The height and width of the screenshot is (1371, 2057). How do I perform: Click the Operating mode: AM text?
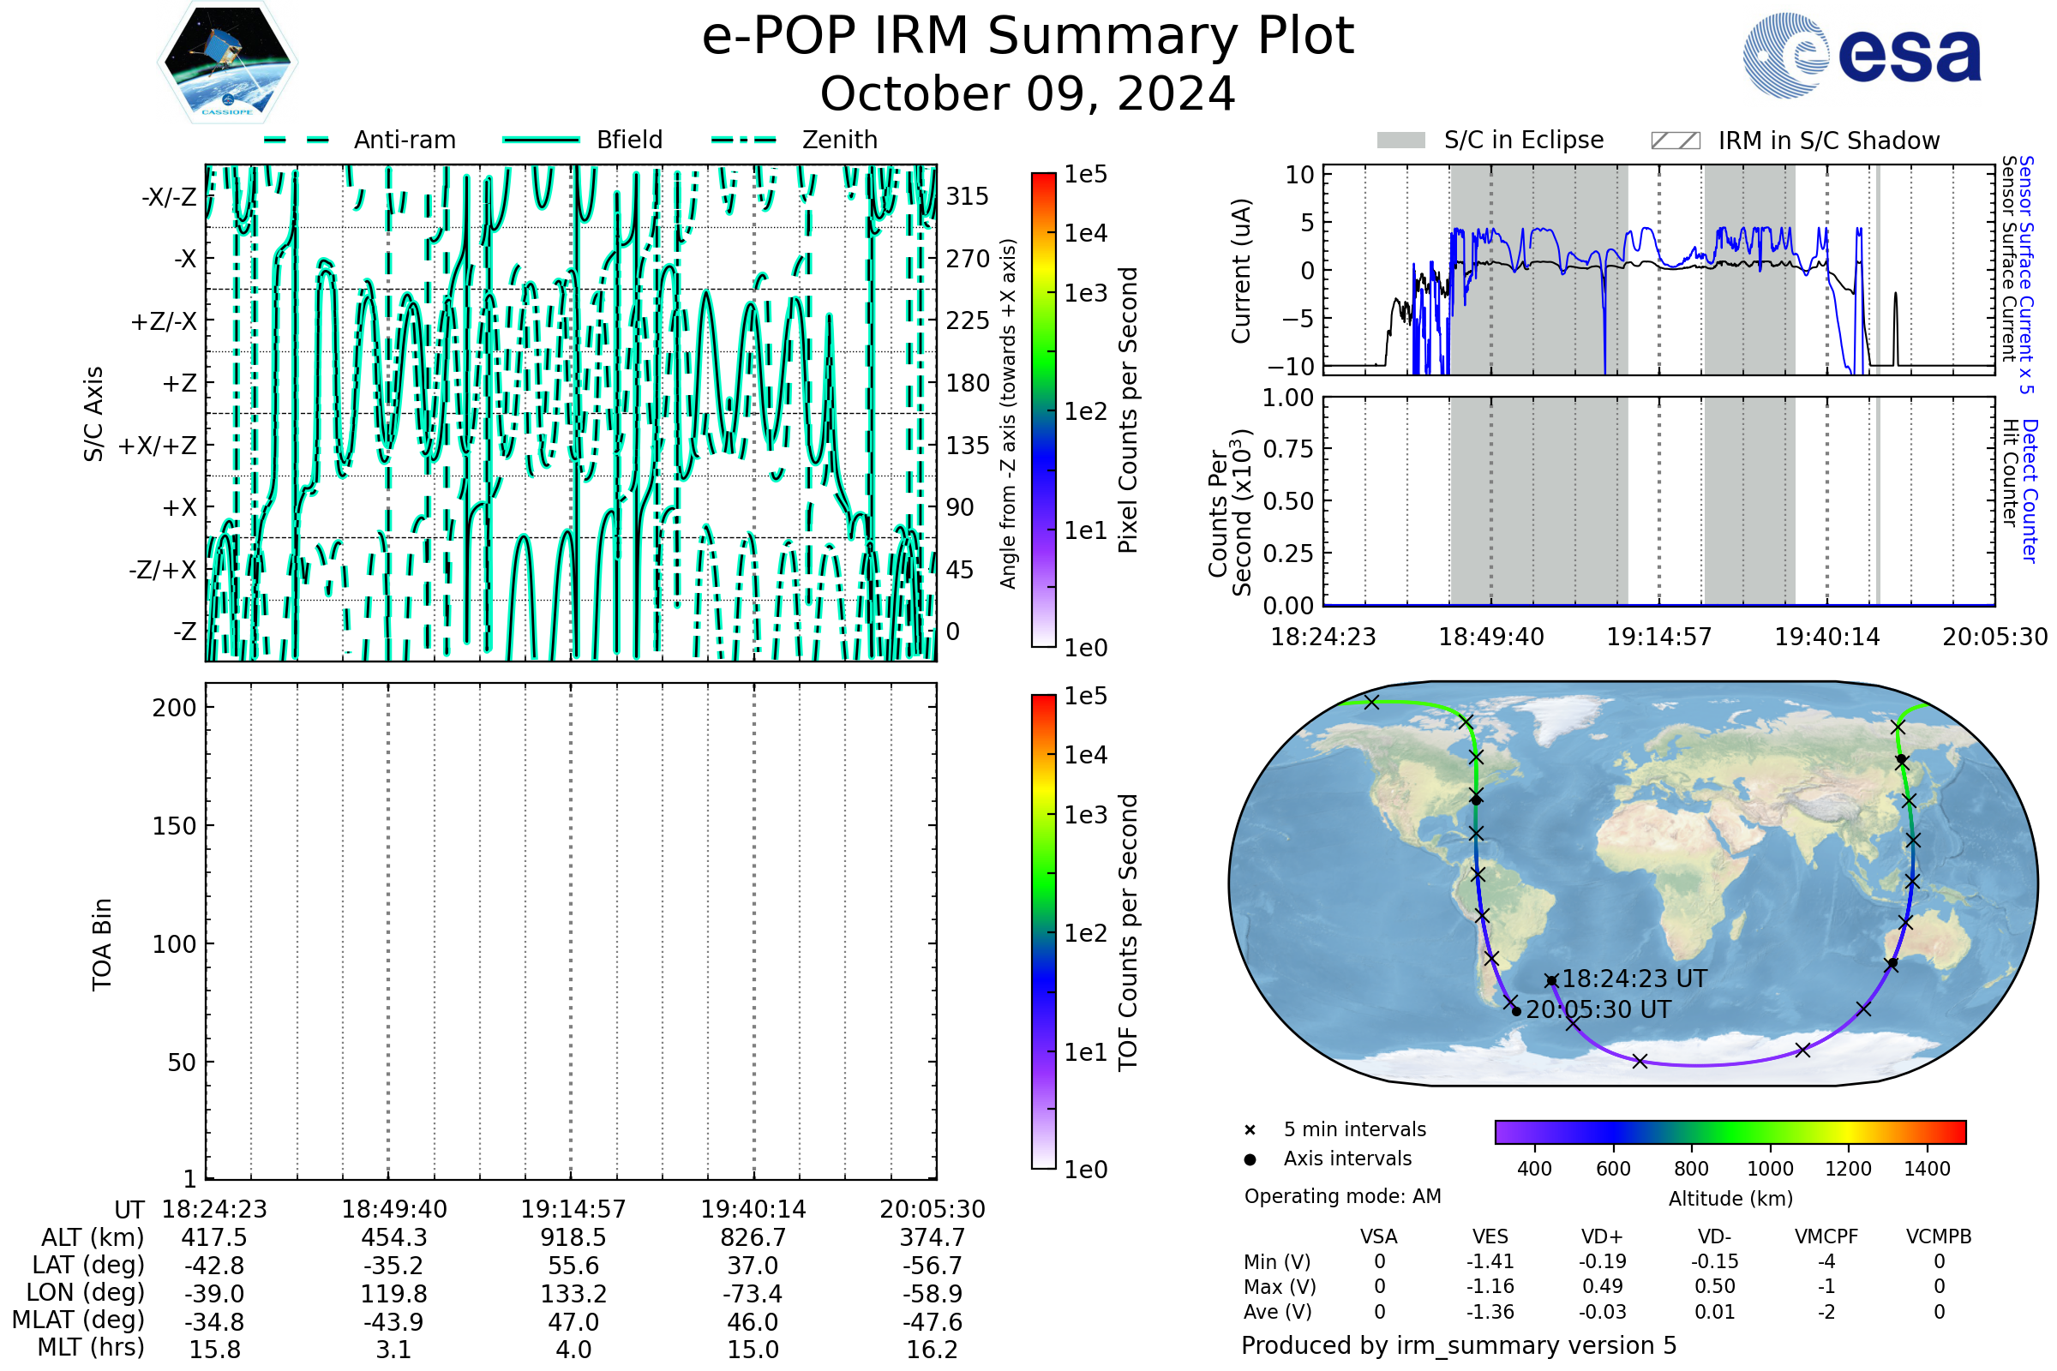1342,1196
